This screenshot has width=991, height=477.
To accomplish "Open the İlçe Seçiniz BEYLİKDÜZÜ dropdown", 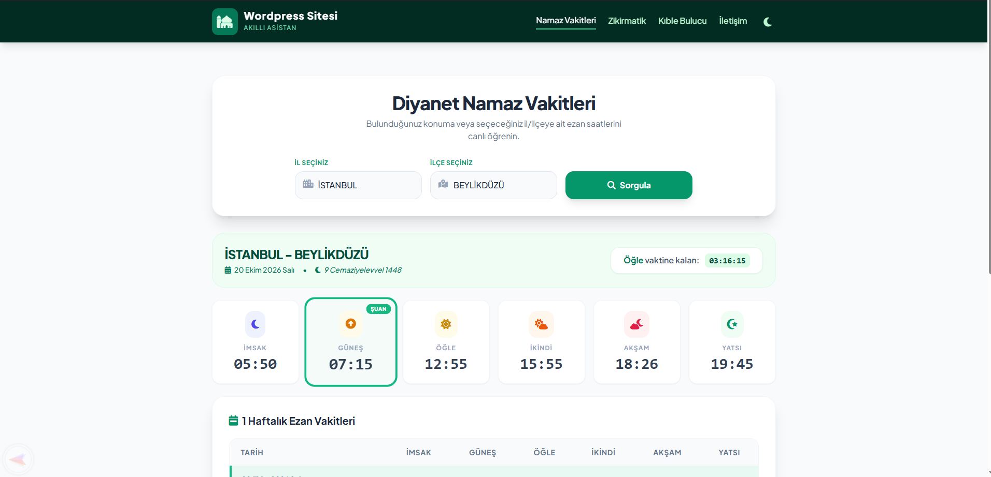I will (x=493, y=185).
